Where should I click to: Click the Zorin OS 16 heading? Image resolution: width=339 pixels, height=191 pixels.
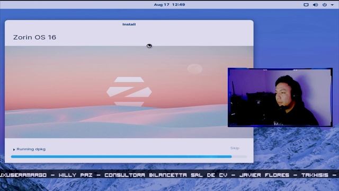pyautogui.click(x=34, y=37)
